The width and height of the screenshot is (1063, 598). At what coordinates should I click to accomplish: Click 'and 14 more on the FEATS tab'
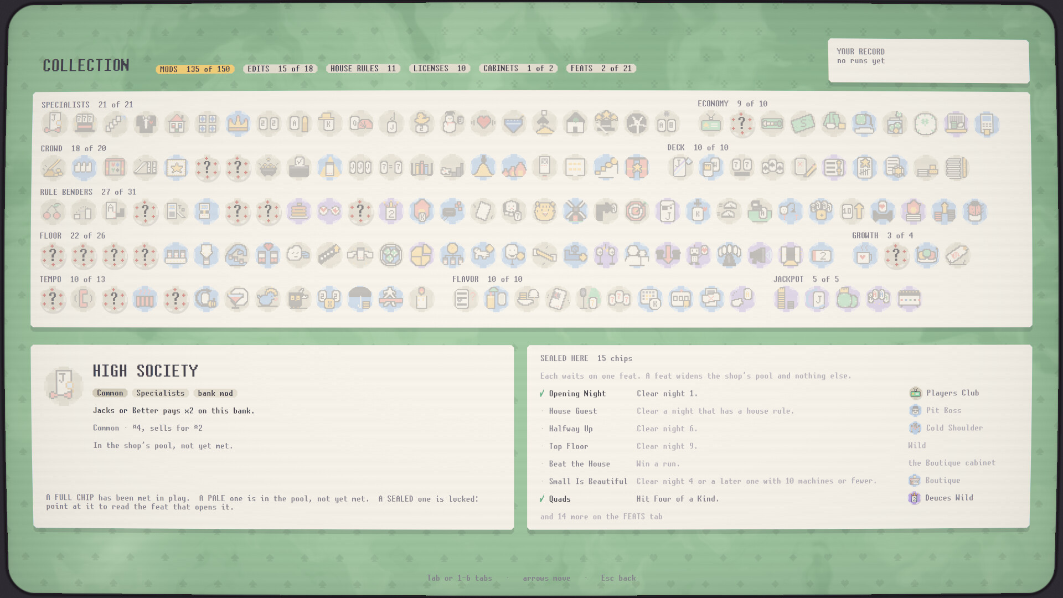[x=601, y=517]
